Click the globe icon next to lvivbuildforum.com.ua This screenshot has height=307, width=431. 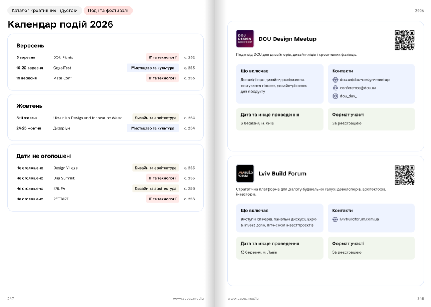tap(335, 220)
